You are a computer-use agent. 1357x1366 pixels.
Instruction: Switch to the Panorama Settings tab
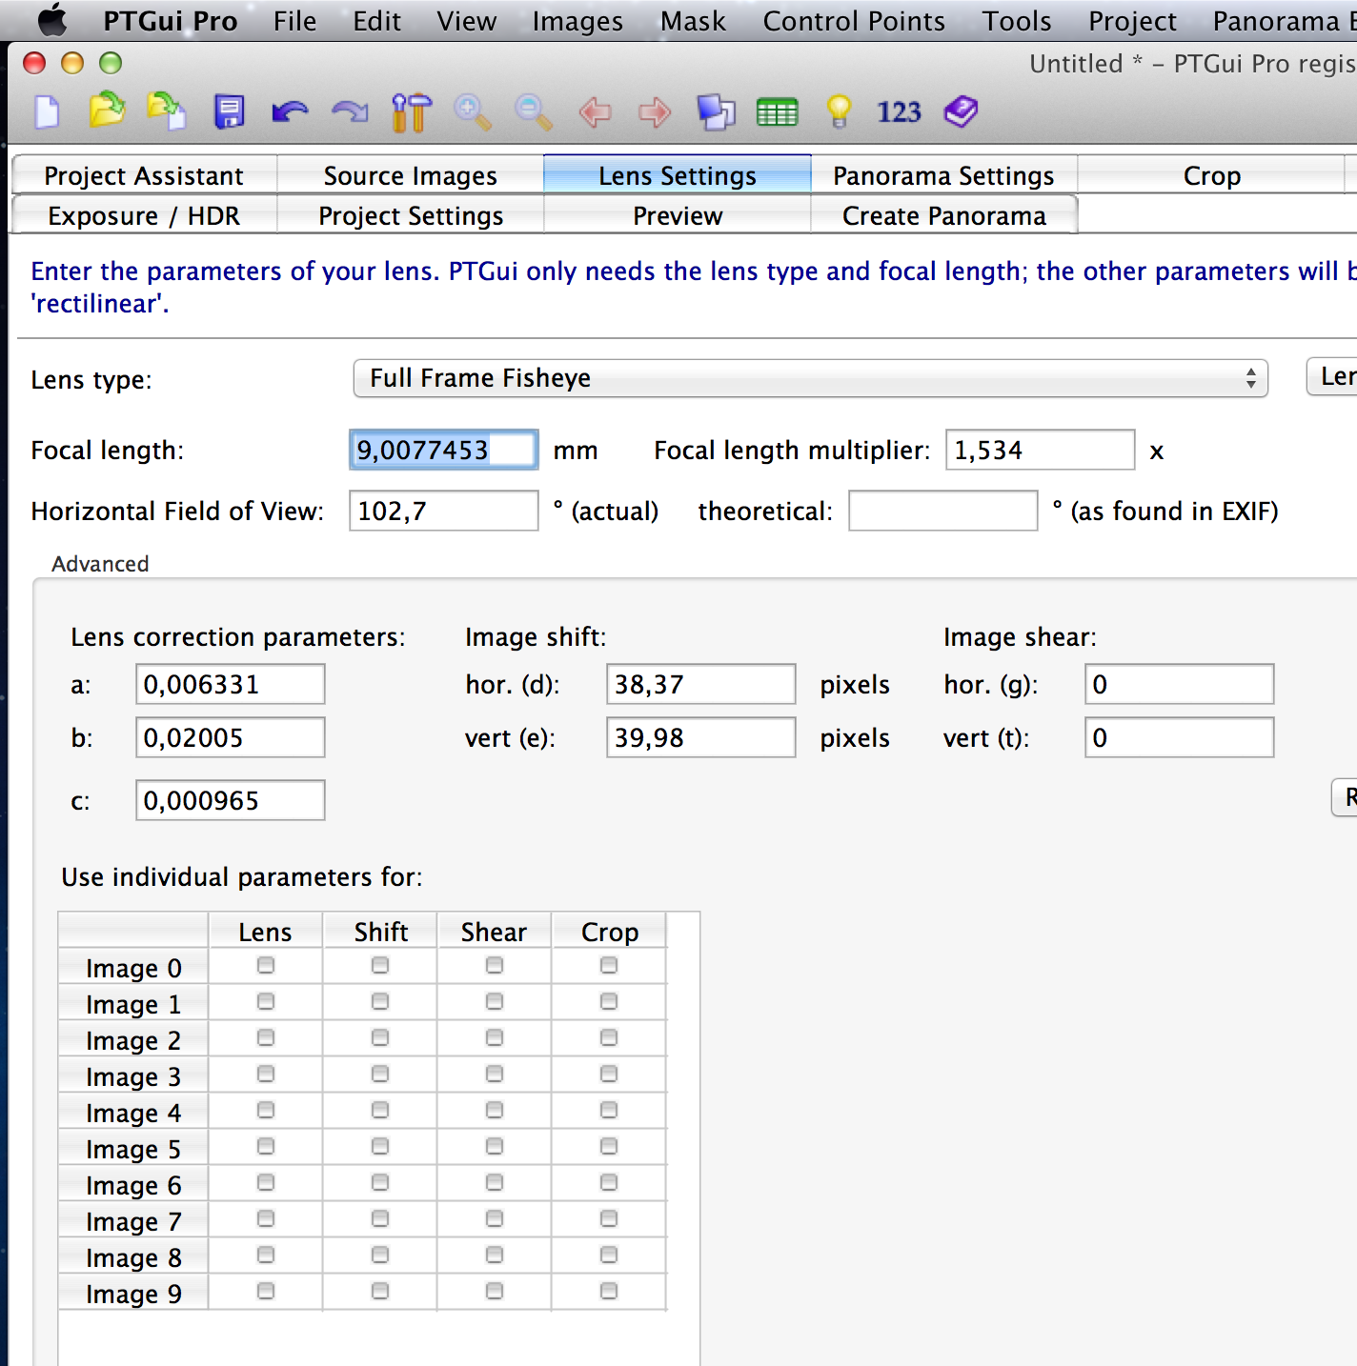pos(943,175)
